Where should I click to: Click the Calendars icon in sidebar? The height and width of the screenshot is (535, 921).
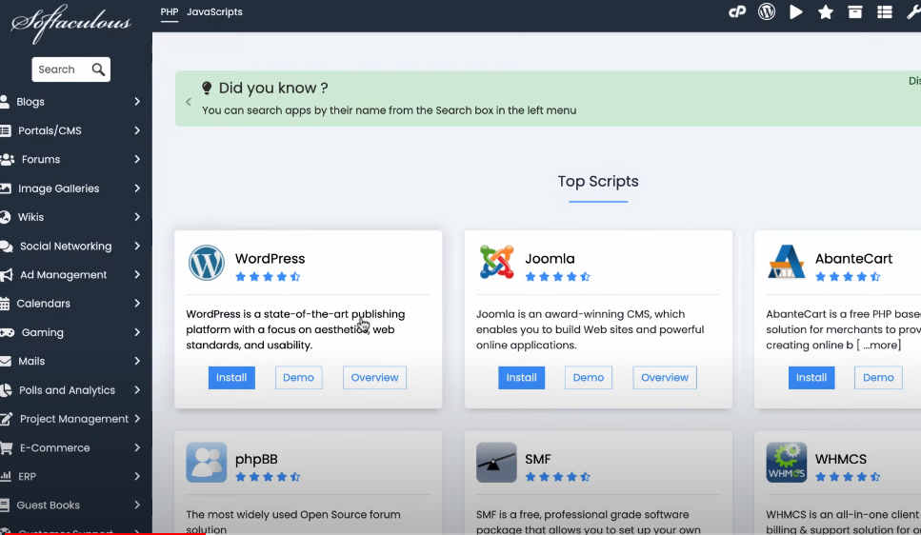(5, 304)
